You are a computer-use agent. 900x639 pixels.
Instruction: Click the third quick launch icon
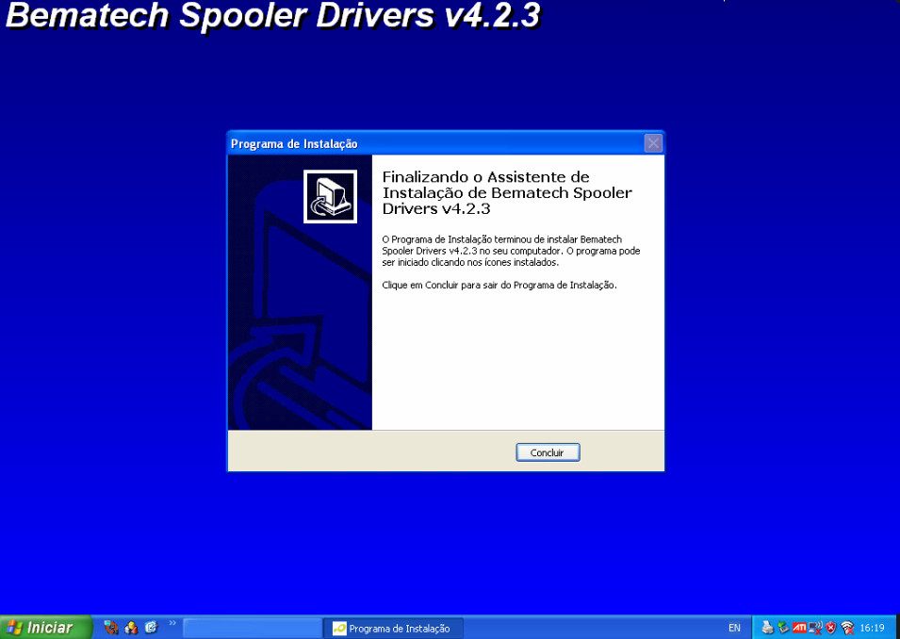click(x=151, y=628)
